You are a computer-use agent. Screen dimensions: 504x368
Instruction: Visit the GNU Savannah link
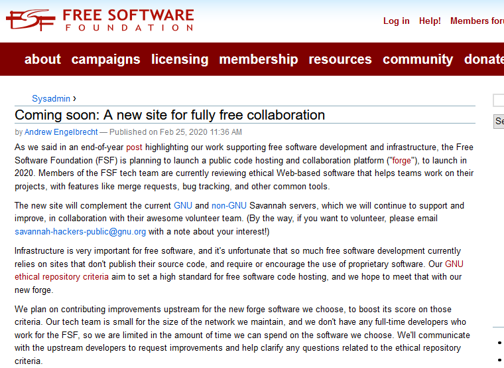point(182,205)
